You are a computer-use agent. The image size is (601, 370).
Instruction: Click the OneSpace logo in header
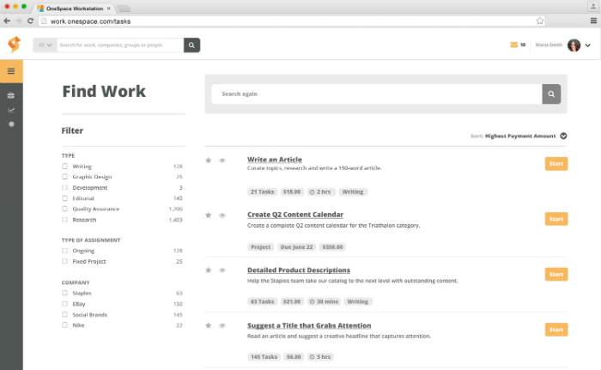15,45
